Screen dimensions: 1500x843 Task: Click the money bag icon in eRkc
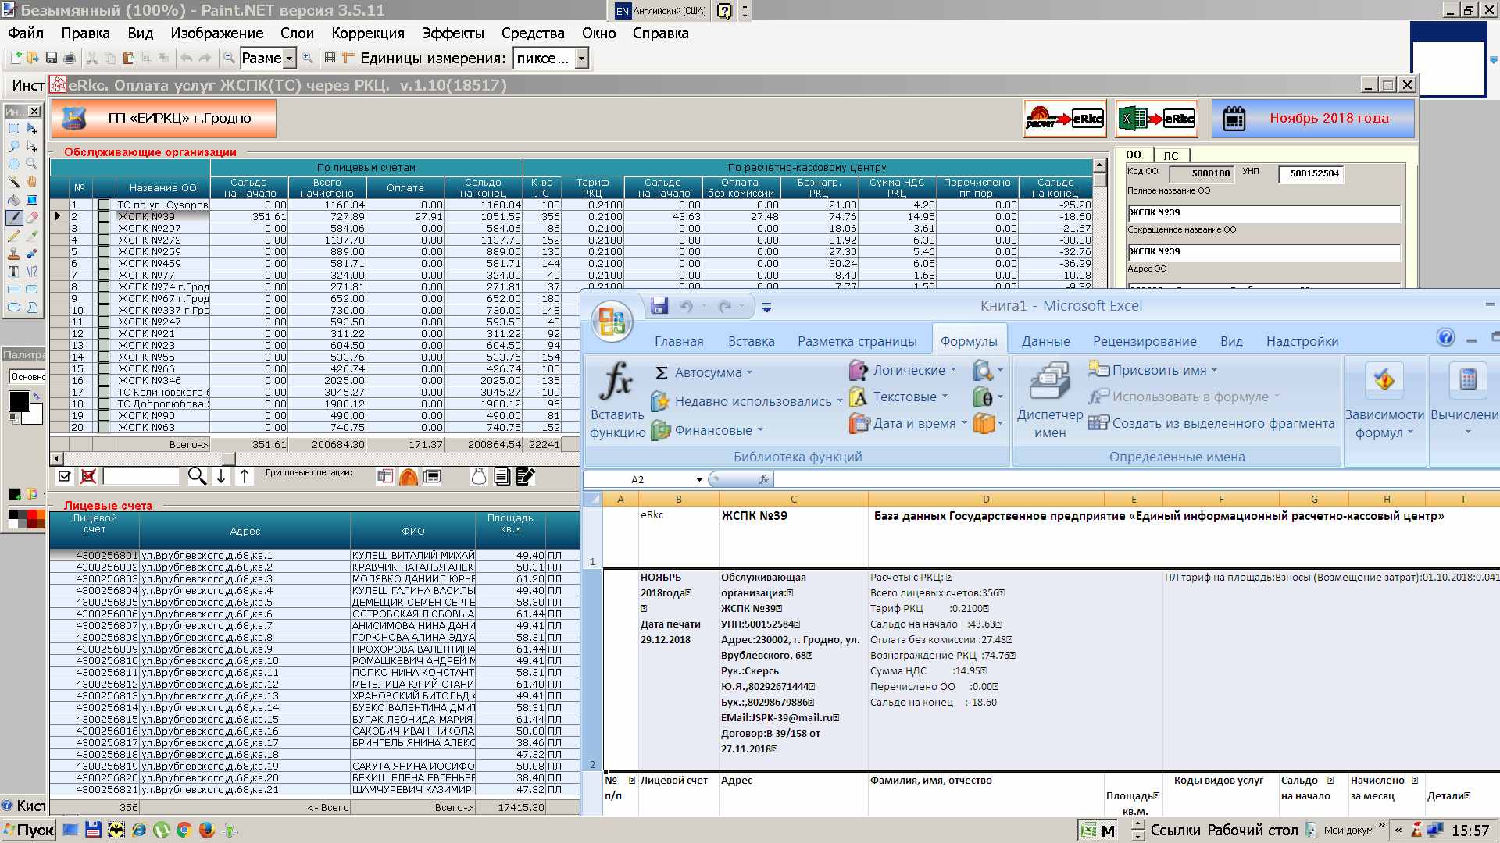point(479,476)
